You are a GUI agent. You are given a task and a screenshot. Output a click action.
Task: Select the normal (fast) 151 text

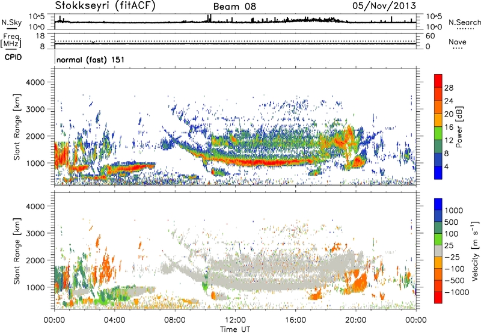tap(91, 60)
